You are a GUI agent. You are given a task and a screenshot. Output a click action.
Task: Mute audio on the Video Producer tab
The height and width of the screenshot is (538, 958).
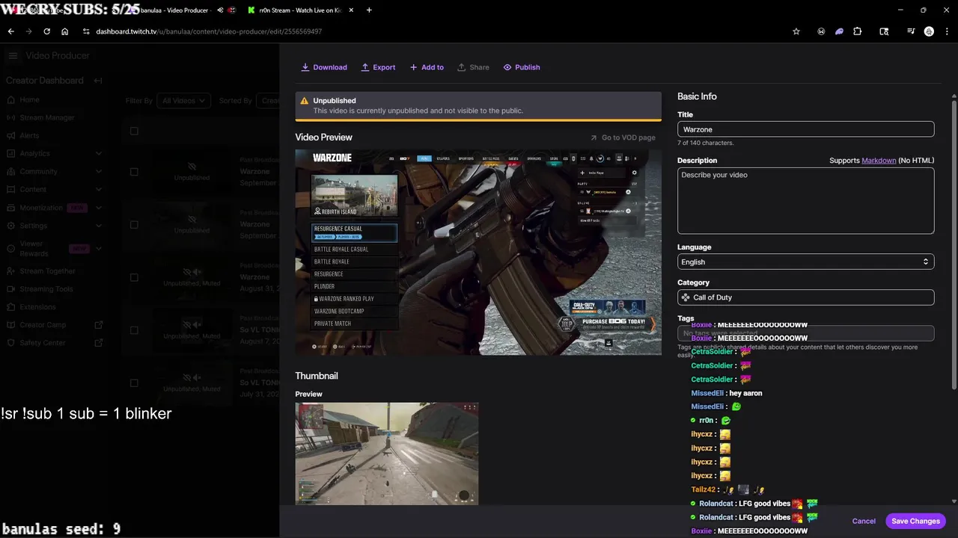coord(220,10)
